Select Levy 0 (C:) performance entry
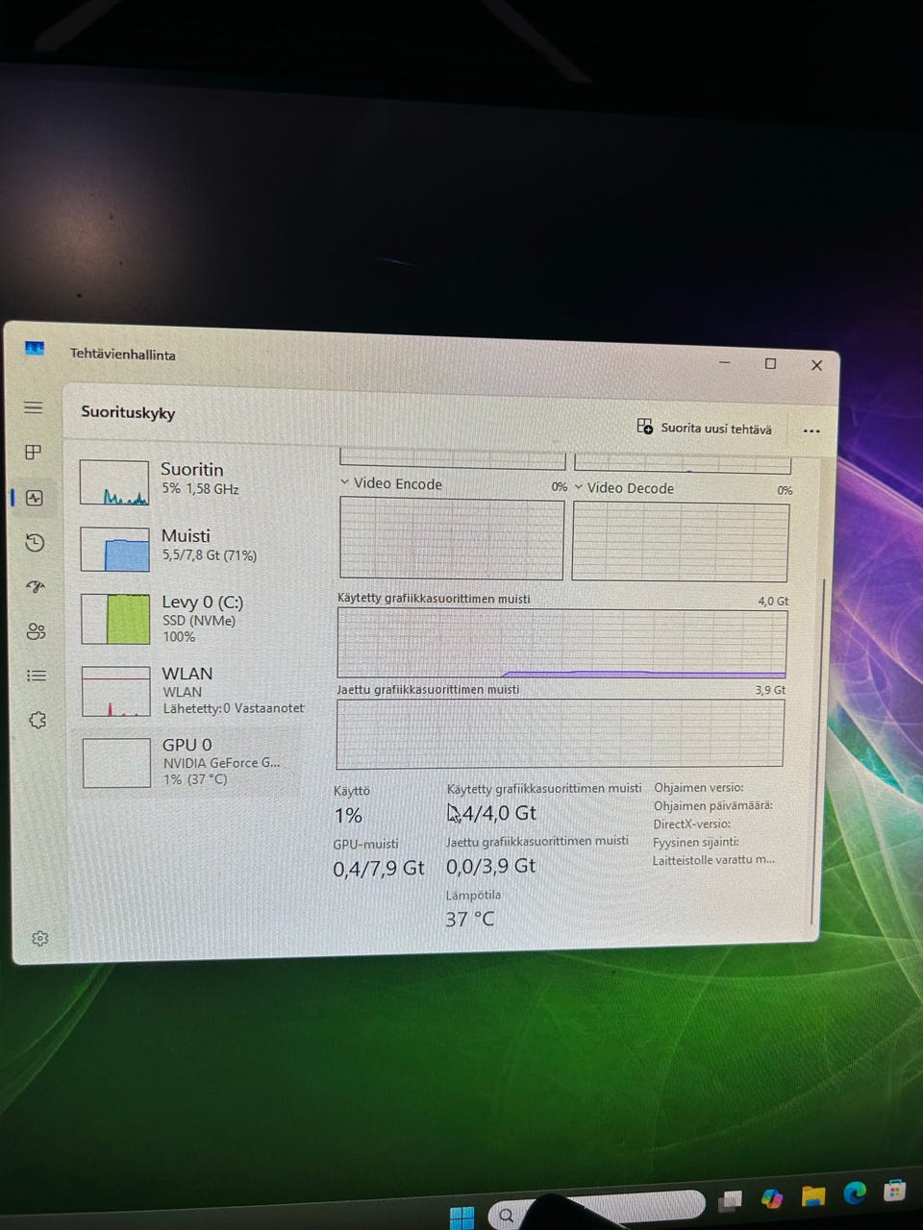 tap(189, 618)
